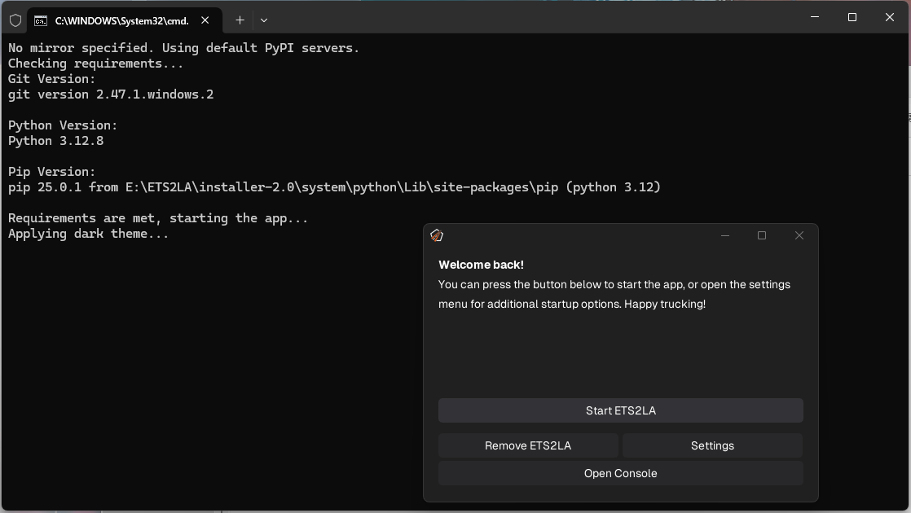Click 'Applying dark theme...' terminal line

coord(88,233)
